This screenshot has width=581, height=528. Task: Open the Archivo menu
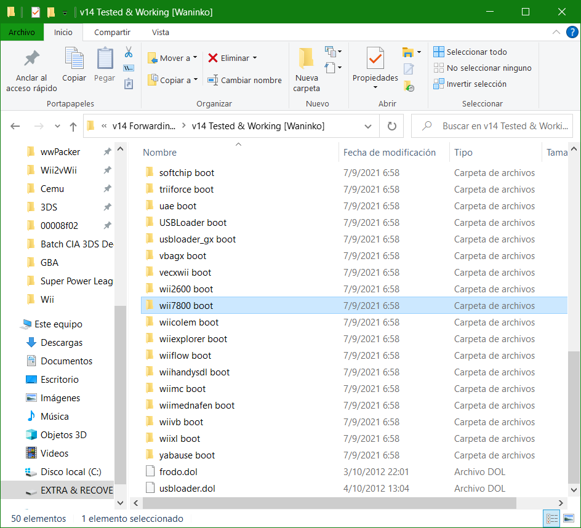tap(22, 32)
